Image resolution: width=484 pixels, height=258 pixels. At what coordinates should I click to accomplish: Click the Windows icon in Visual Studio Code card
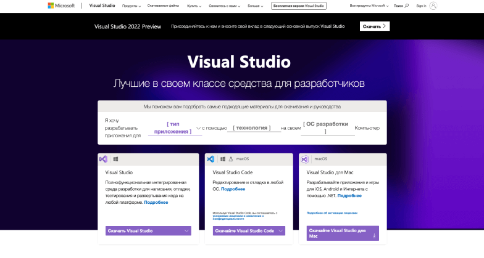tap(223, 159)
